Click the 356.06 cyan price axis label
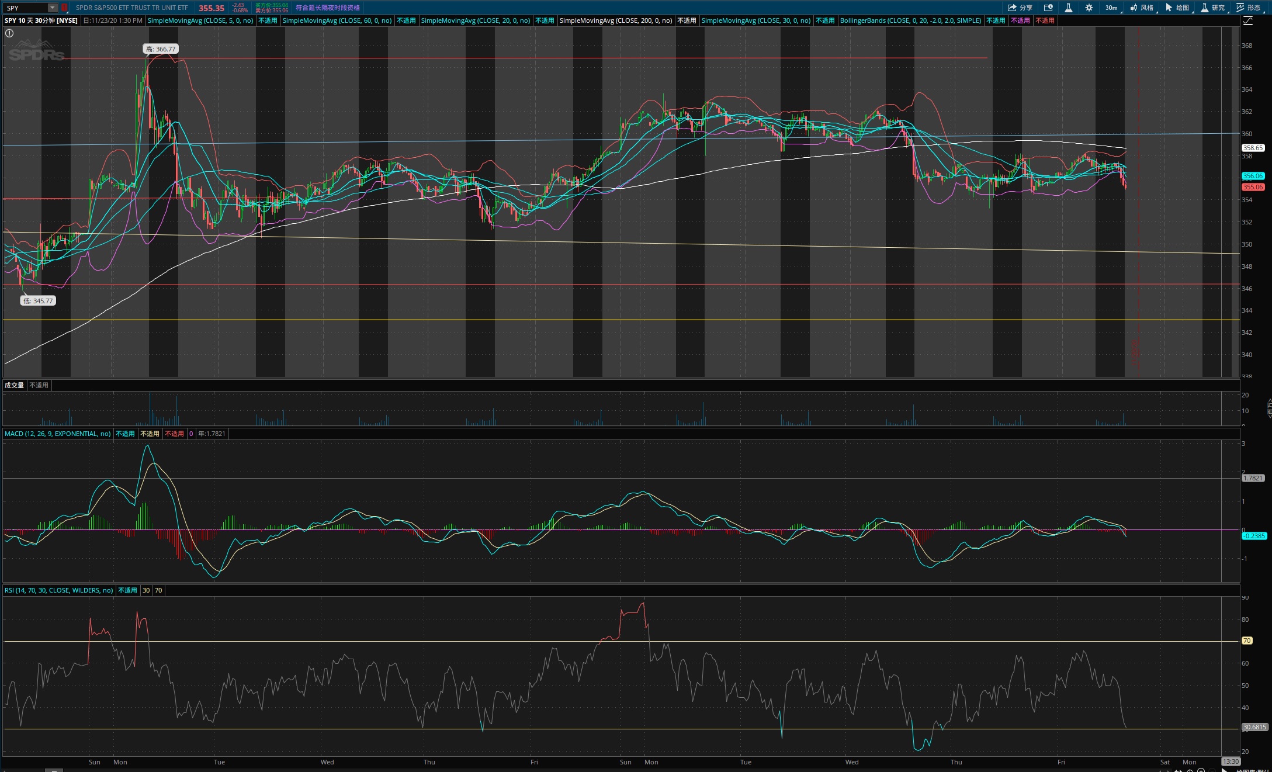 click(x=1253, y=176)
